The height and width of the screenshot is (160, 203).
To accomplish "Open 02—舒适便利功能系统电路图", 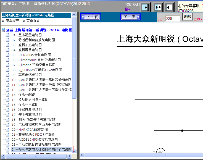I will tap(33, 40).
